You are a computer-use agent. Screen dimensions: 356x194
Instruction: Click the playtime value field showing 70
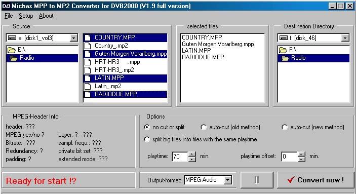180,157
